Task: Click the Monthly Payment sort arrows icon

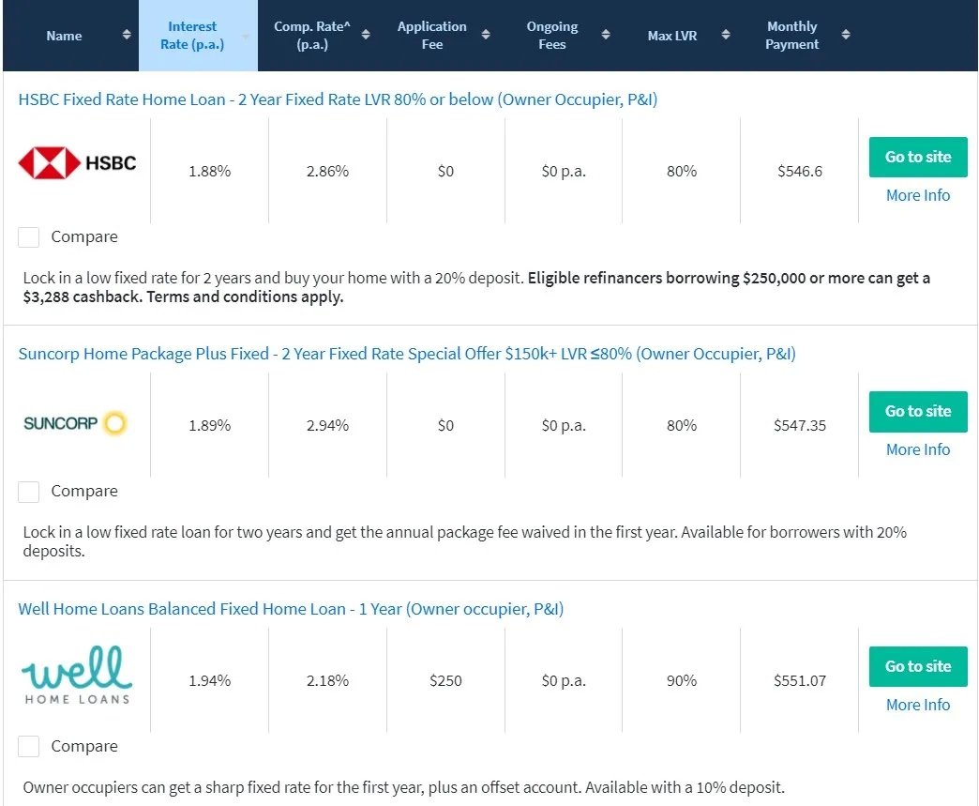Action: click(846, 35)
